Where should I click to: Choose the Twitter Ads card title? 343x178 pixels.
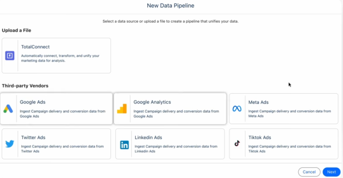point(33,137)
